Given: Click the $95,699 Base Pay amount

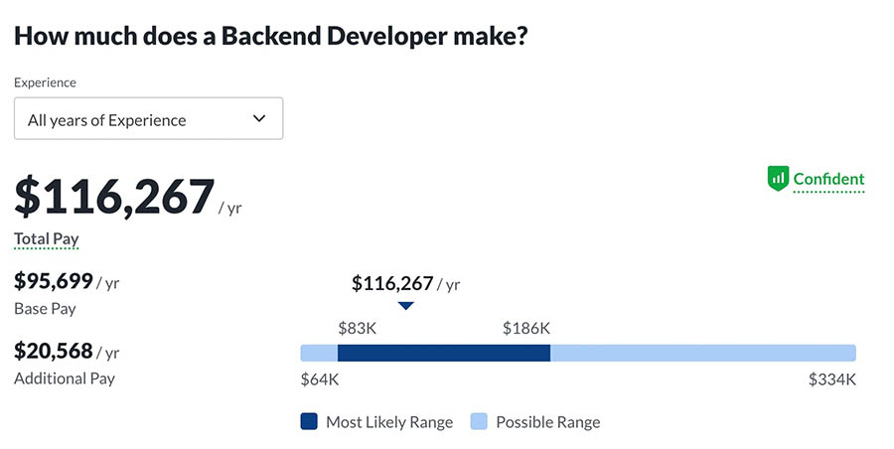Looking at the screenshot, I should pos(54,281).
